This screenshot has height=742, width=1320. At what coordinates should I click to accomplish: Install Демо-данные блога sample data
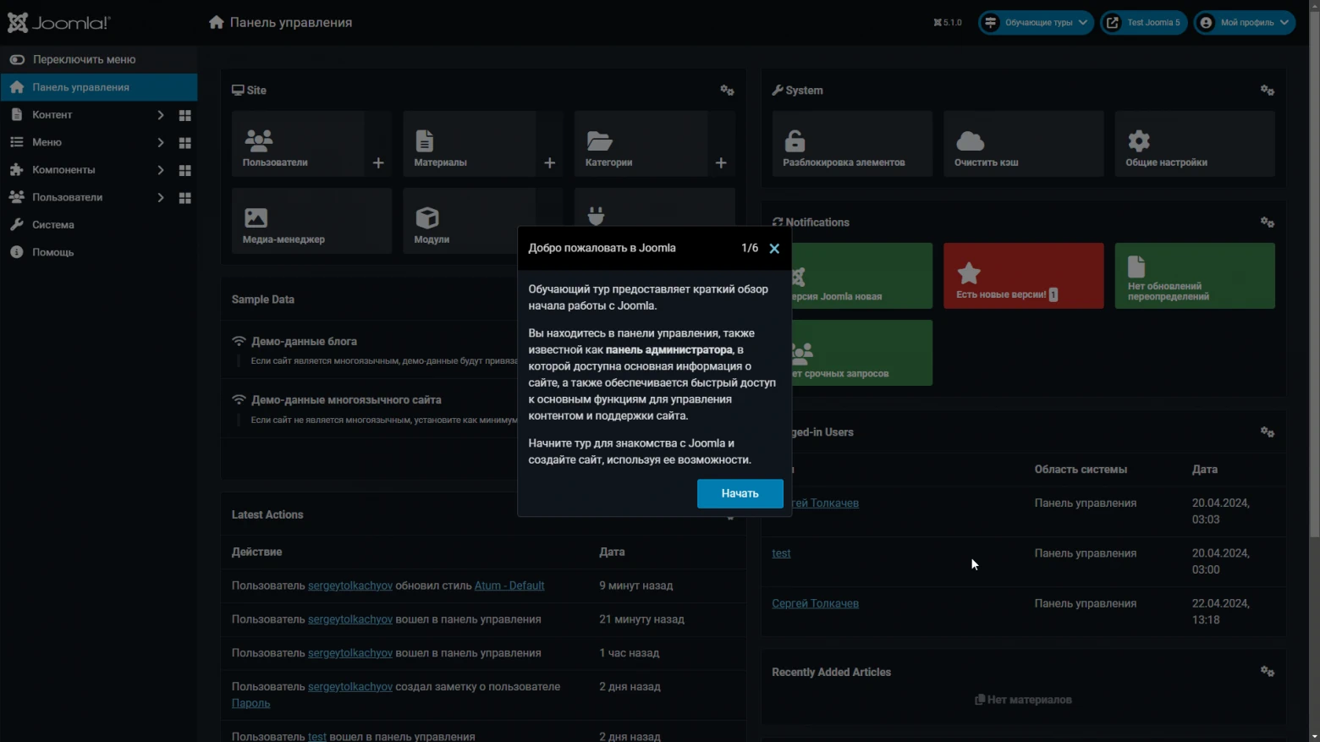pyautogui.click(x=304, y=342)
